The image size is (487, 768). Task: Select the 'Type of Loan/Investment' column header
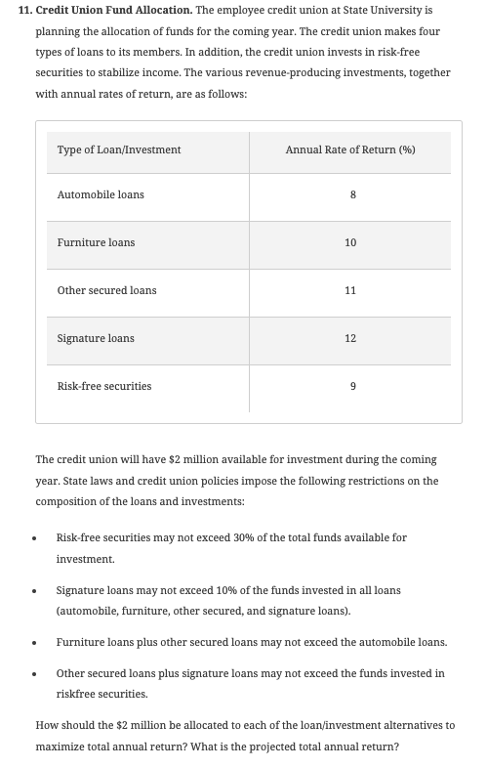coord(147,151)
